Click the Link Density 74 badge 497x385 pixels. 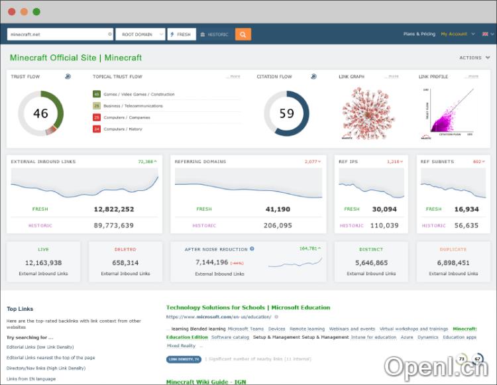[x=184, y=359]
